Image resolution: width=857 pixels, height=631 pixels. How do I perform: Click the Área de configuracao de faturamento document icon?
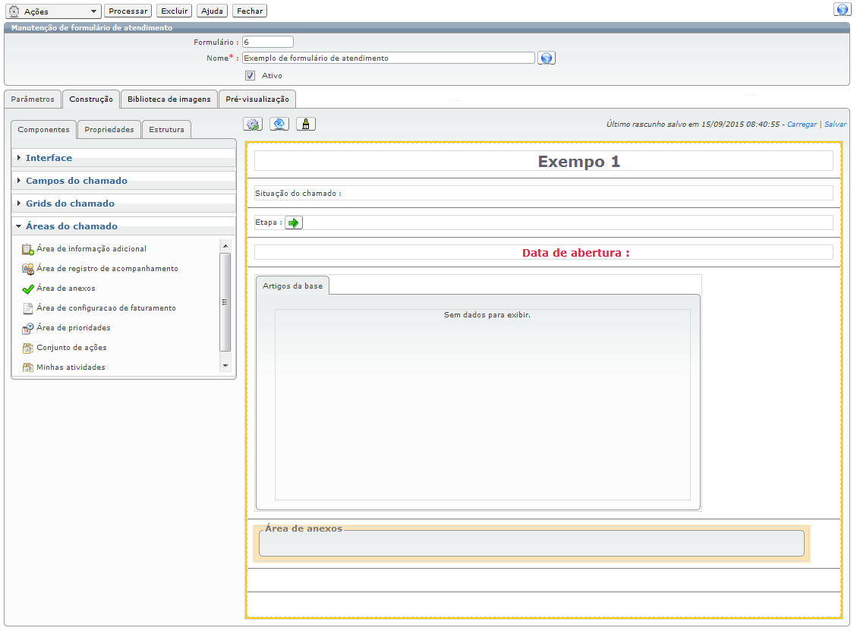pyautogui.click(x=28, y=308)
